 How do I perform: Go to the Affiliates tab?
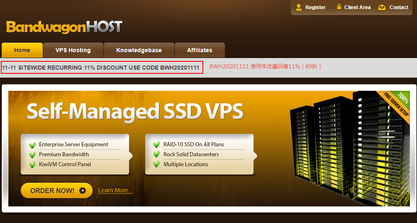click(200, 50)
